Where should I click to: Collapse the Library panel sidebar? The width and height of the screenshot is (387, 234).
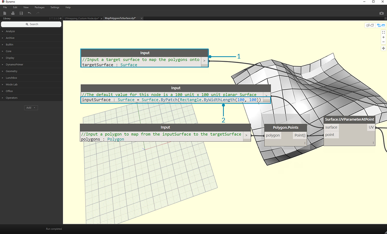[x=60, y=19]
